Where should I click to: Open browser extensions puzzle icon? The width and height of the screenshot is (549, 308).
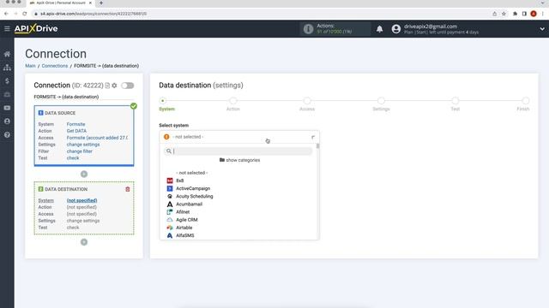coord(515,14)
